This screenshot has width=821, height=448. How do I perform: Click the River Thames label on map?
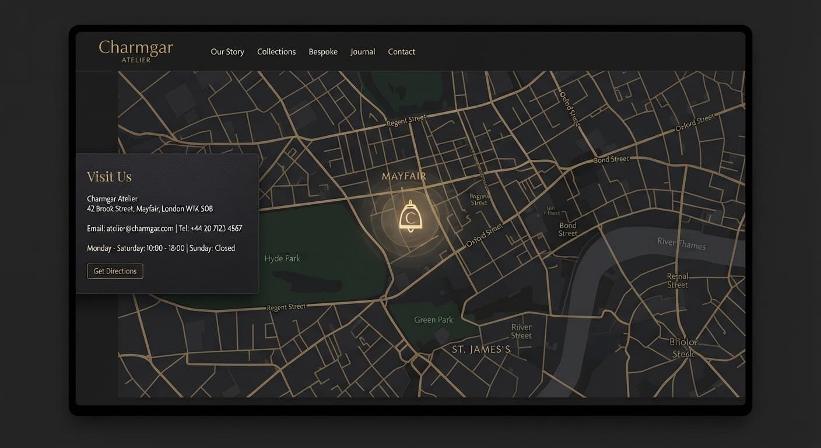(x=681, y=243)
